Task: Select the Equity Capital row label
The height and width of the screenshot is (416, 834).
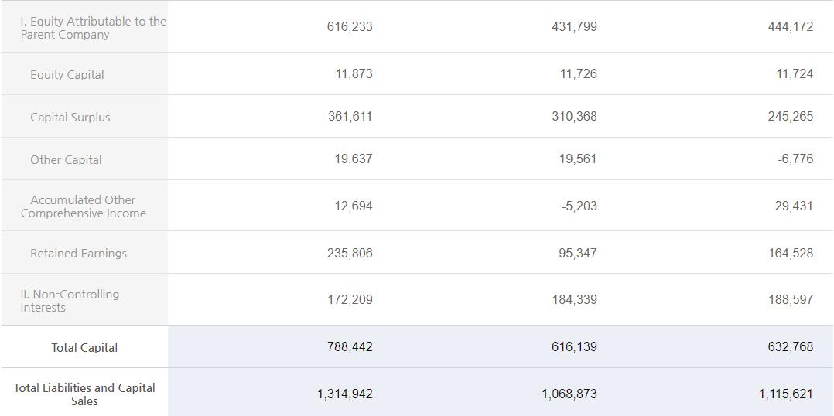Action: tap(67, 75)
